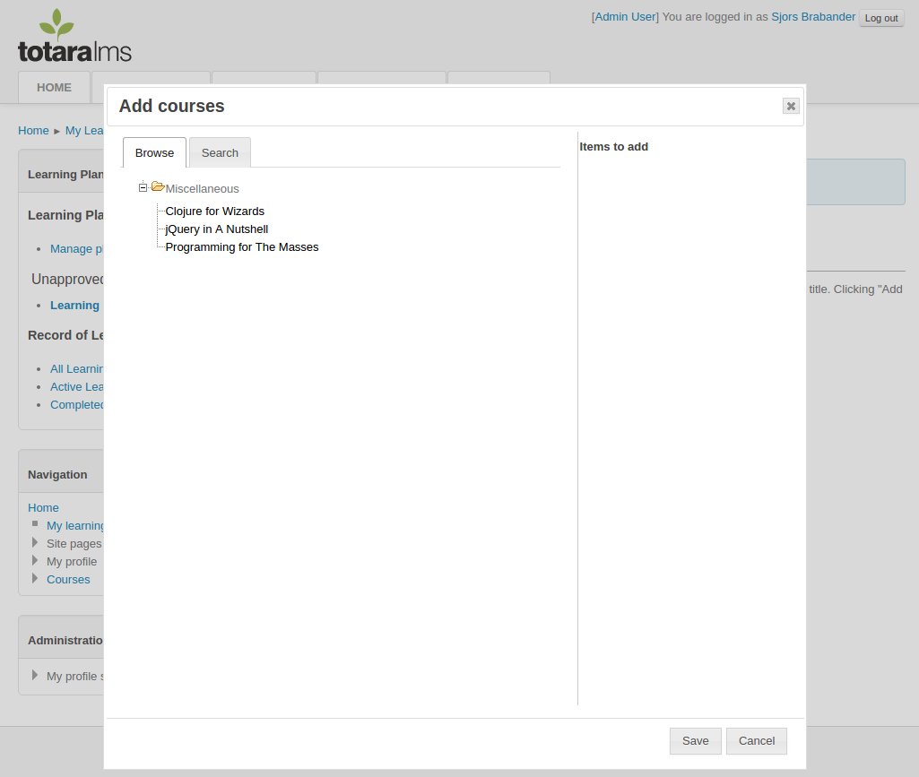Screen dimensions: 919x777
Task: Go to the HOME menu tab
Action: pyautogui.click(x=54, y=88)
